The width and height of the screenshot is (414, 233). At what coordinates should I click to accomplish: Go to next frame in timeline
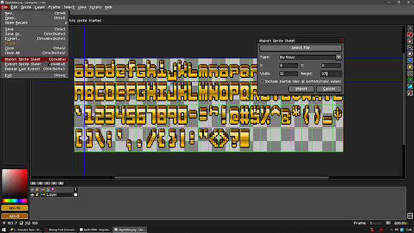pyautogui.click(x=54, y=183)
